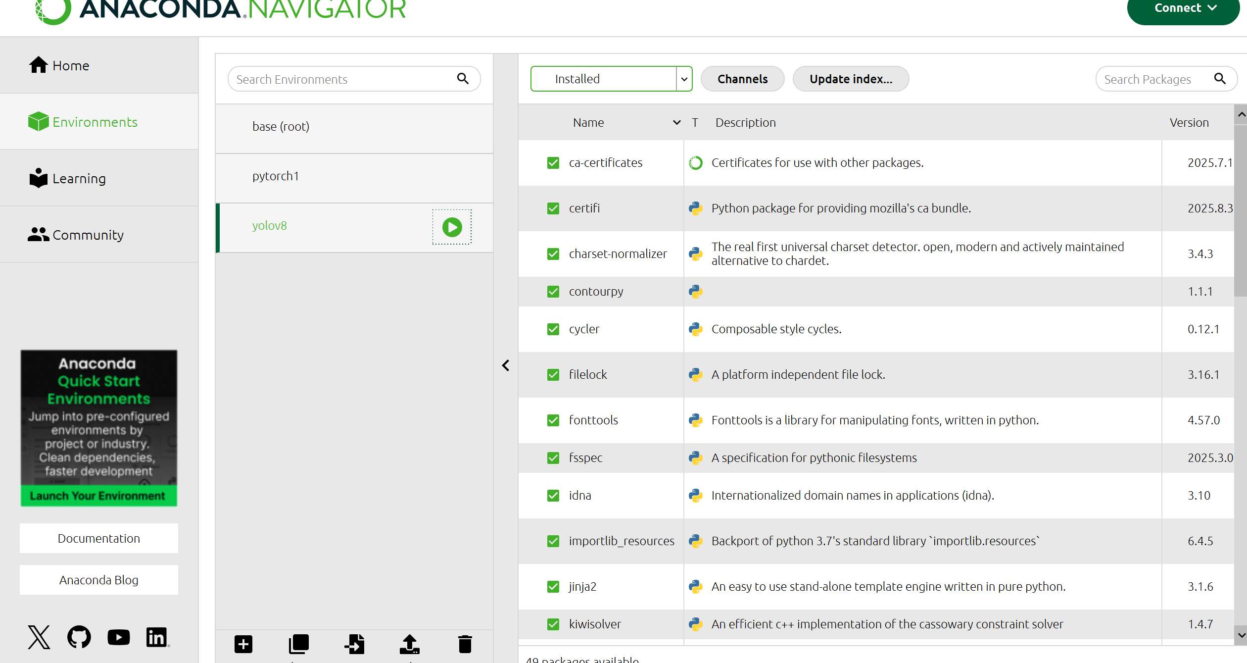Uncheck the certifi package checkbox

[x=553, y=208]
